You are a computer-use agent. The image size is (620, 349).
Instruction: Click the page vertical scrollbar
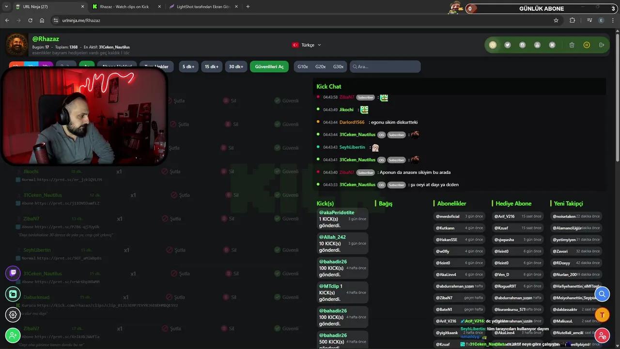click(617, 97)
